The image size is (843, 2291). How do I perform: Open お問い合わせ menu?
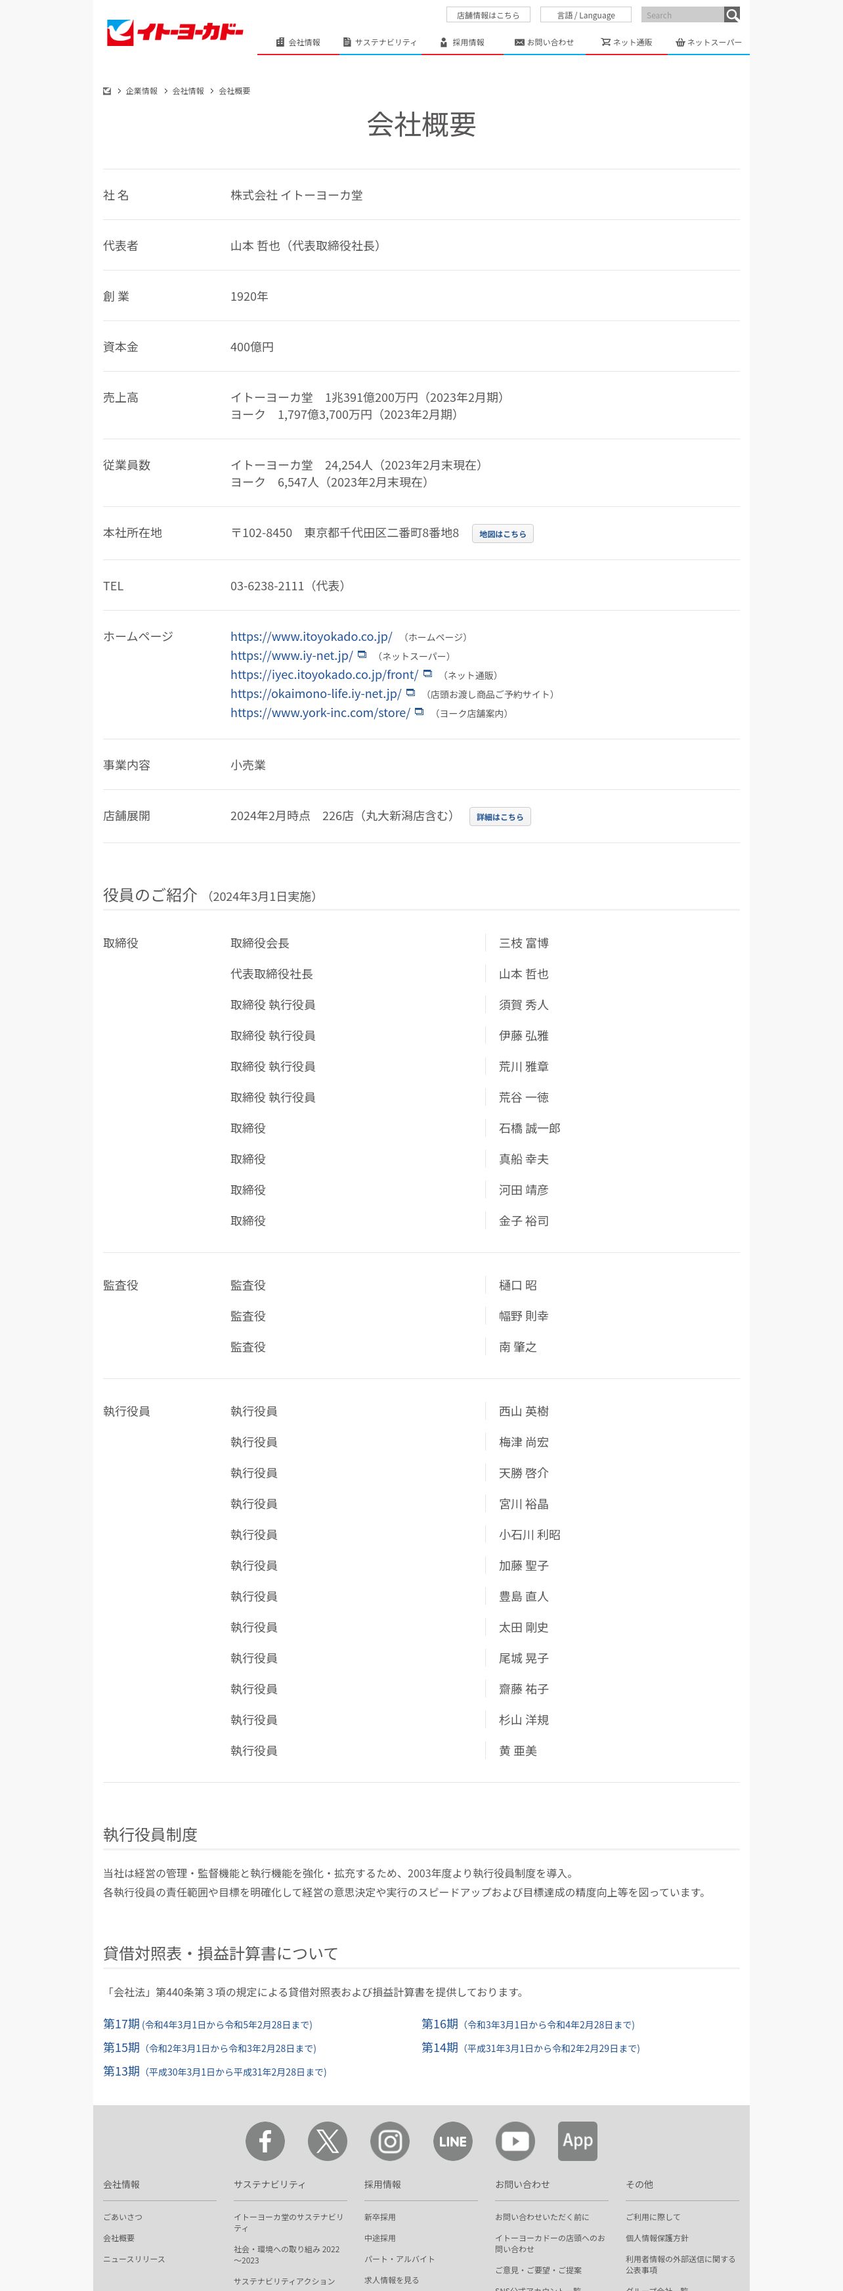point(544,42)
